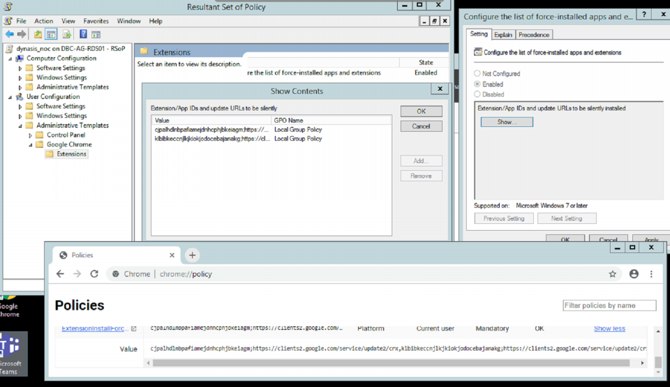
Task: Click the Back arrow in RSoP toolbar
Action: (x=9, y=34)
